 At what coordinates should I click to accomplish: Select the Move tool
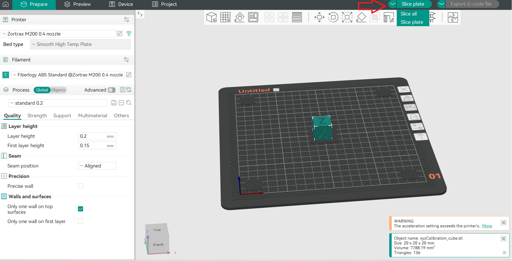pyautogui.click(x=319, y=17)
